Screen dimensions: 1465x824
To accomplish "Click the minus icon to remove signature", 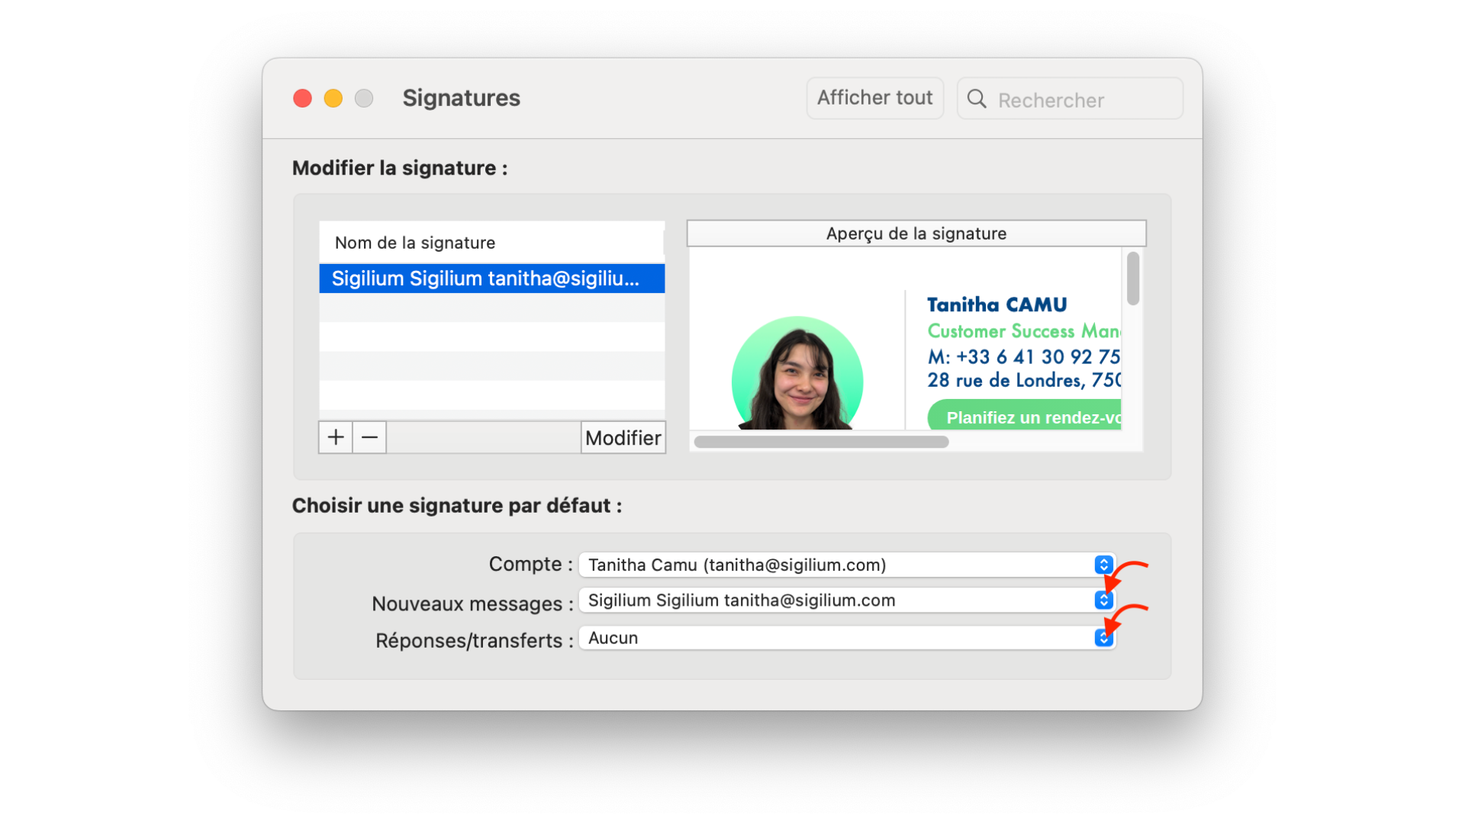I will pyautogui.click(x=369, y=437).
